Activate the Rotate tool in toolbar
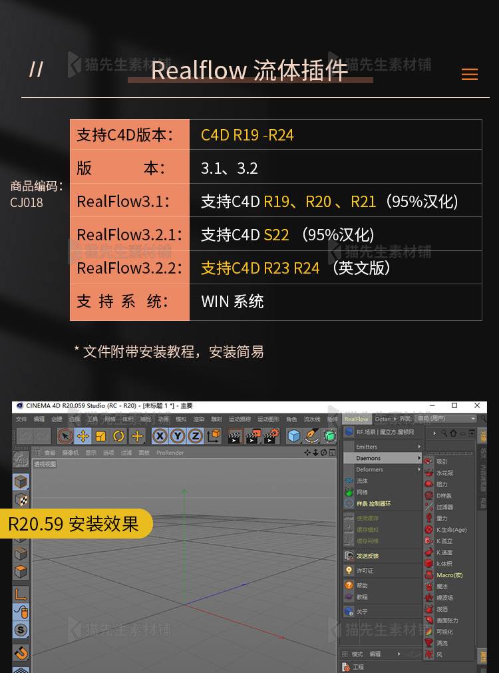 [119, 437]
